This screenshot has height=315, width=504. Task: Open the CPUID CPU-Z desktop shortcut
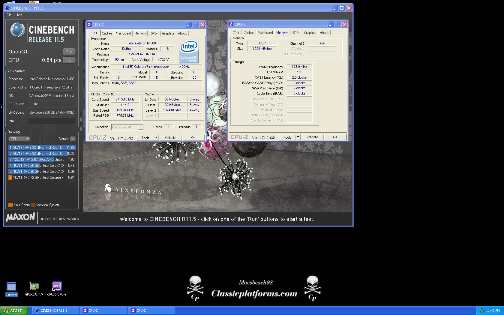(57, 289)
